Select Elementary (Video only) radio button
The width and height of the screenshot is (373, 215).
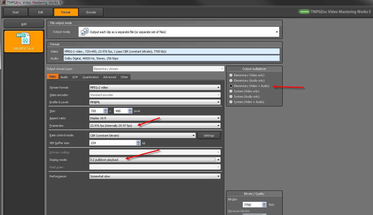pyautogui.click(x=231, y=75)
